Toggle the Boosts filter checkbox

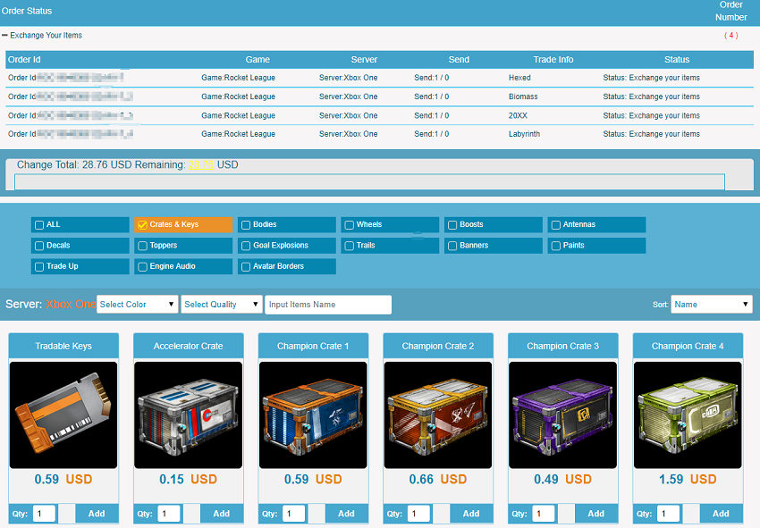point(452,225)
